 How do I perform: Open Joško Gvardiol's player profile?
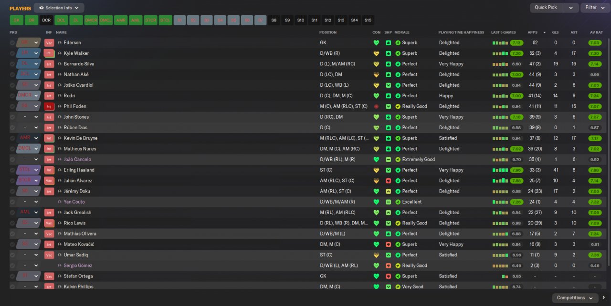78,85
